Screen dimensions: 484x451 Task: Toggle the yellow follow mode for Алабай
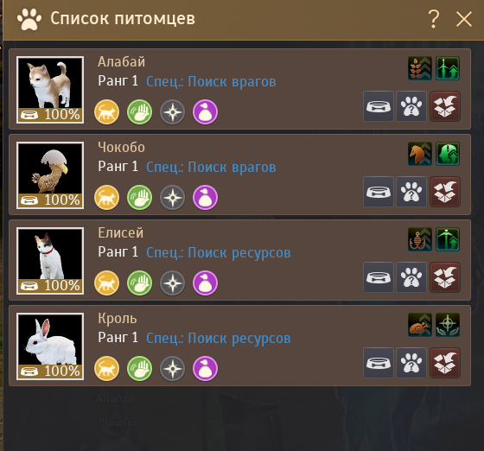click(x=107, y=112)
